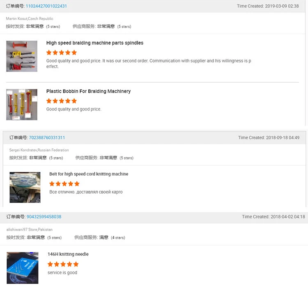Click the star rating under knitting belt review

[x=64, y=184]
